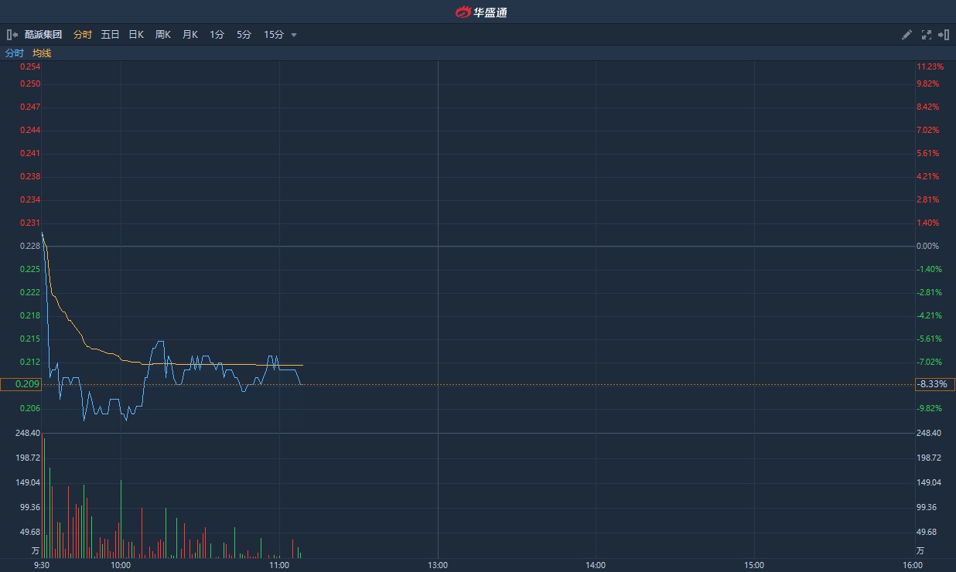The height and width of the screenshot is (572, 956).
Task: Toggle the blue 分时 price line legend
Action: click(x=15, y=53)
